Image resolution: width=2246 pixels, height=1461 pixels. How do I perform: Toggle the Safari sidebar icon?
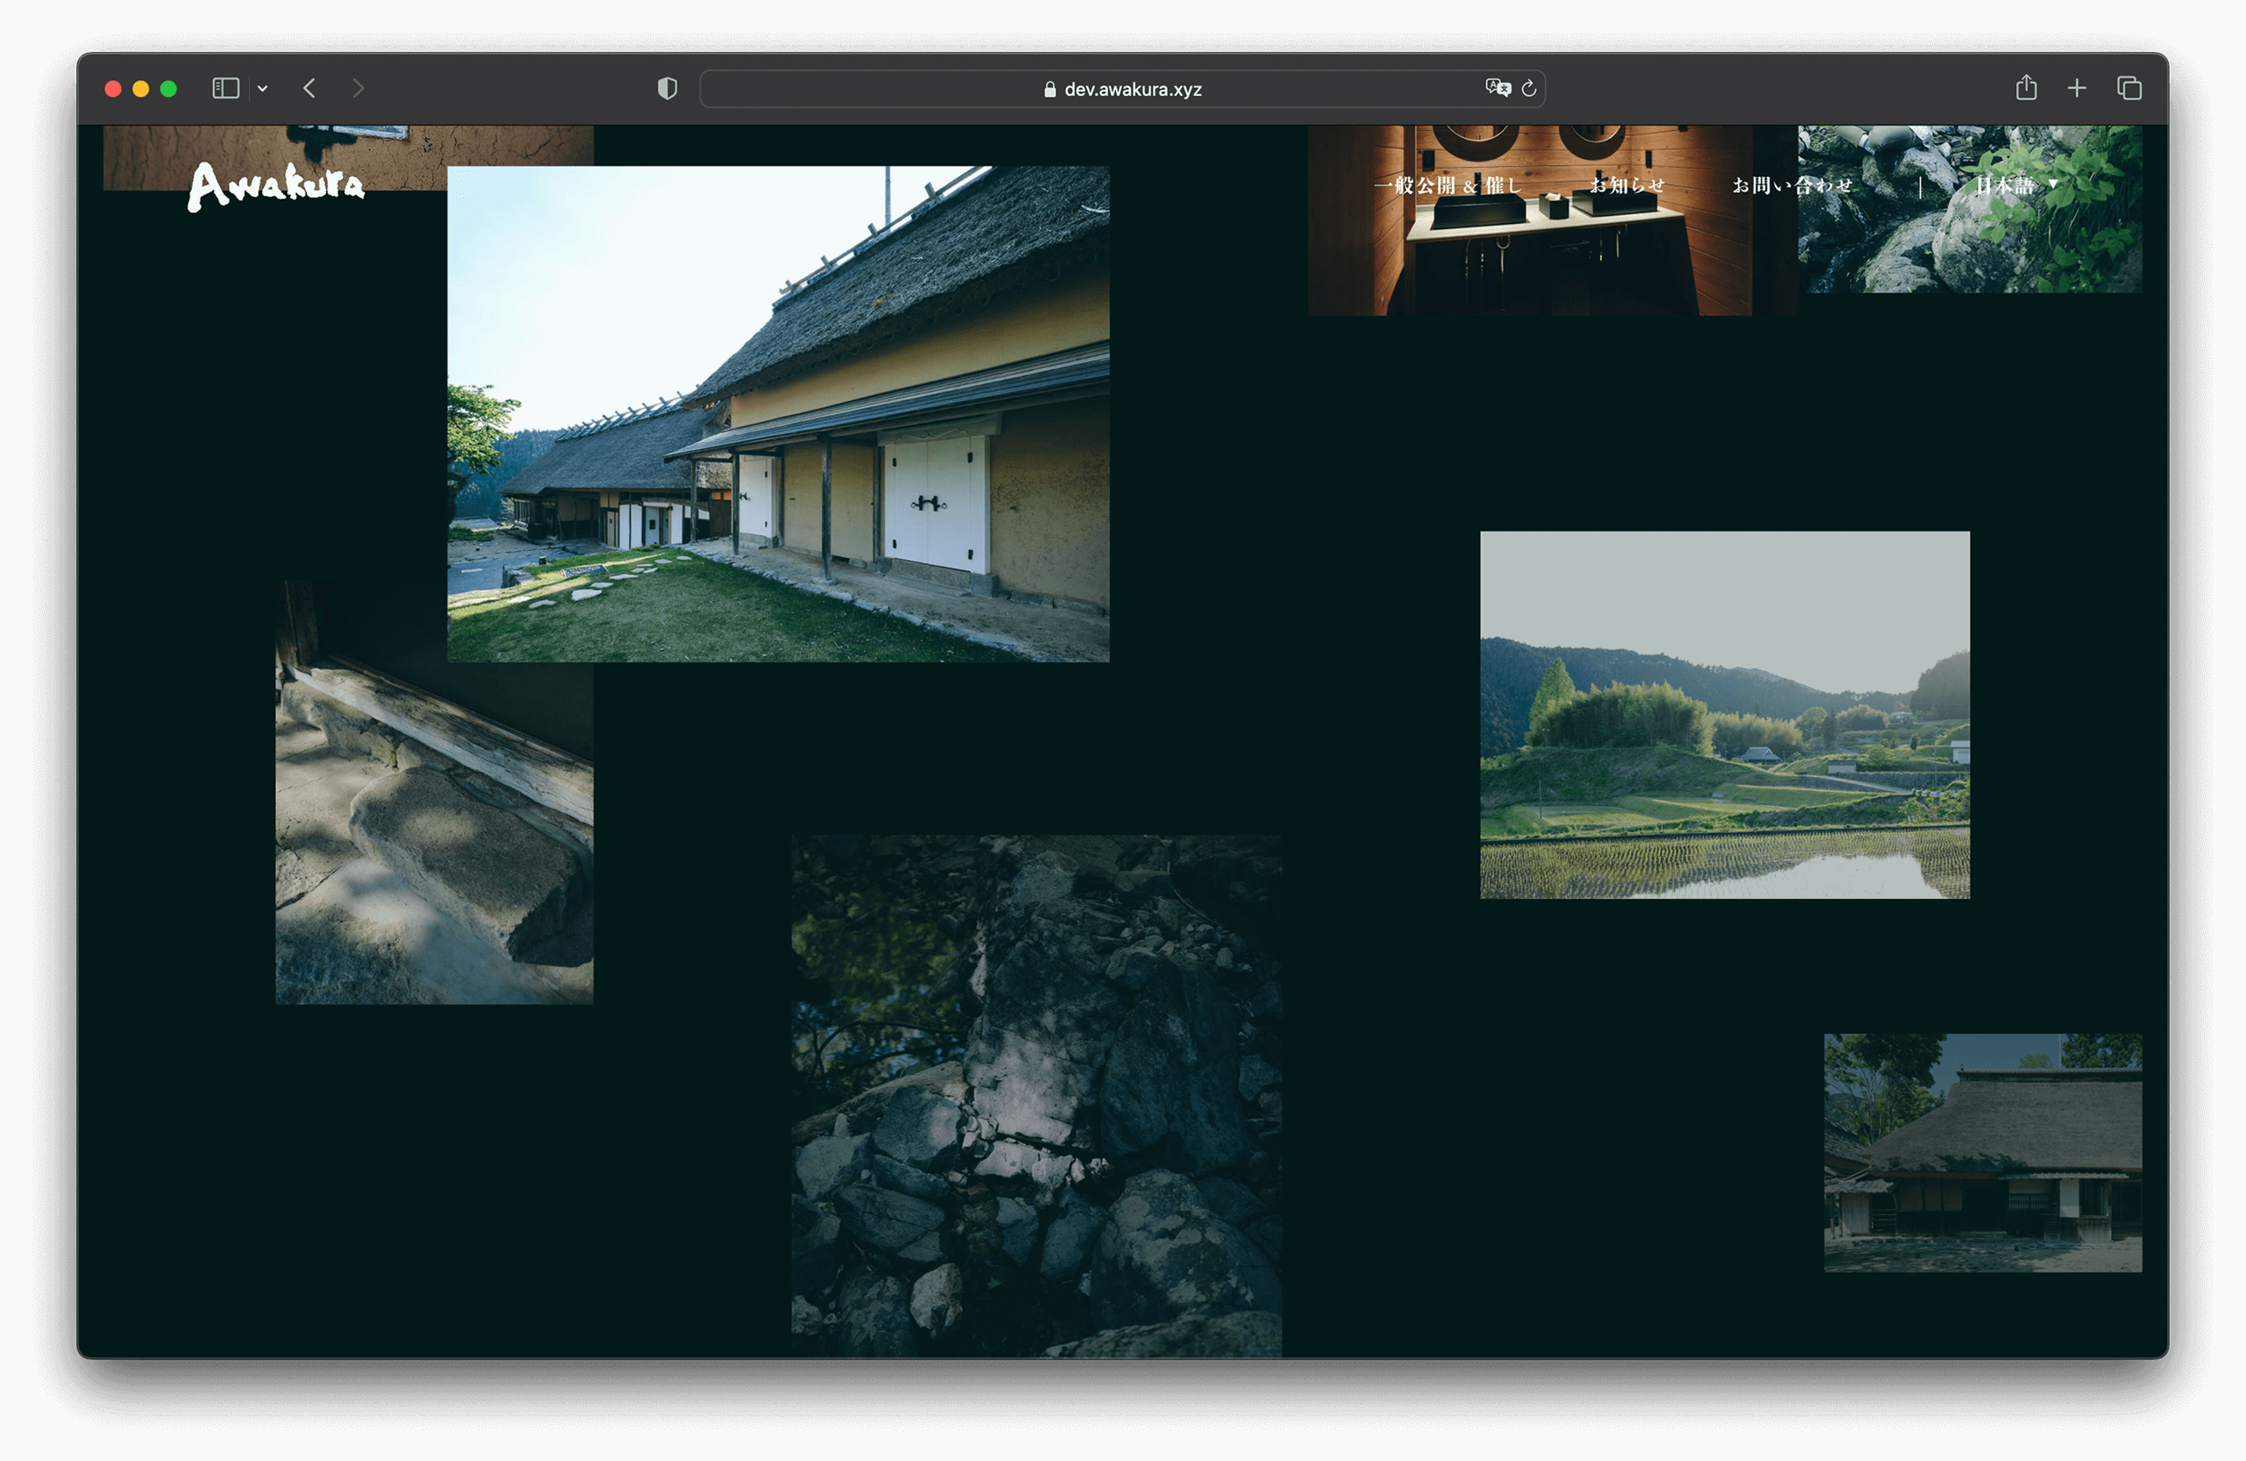226,89
